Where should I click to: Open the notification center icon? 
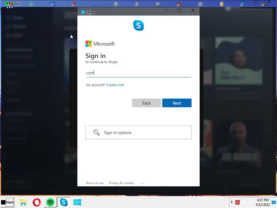coord(274,202)
